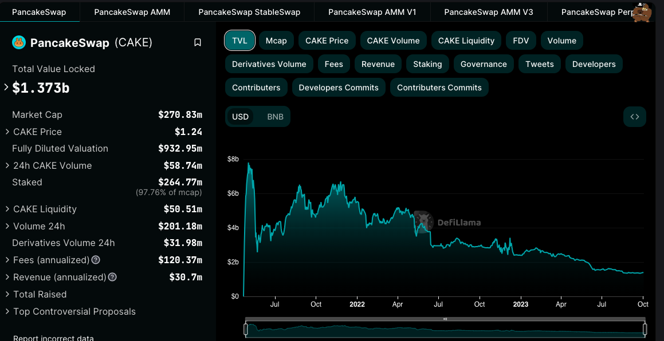
Task: Click the embed chart code icon
Action: point(634,117)
